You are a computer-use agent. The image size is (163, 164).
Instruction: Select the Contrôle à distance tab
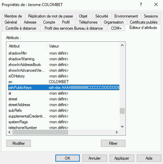[21, 28]
